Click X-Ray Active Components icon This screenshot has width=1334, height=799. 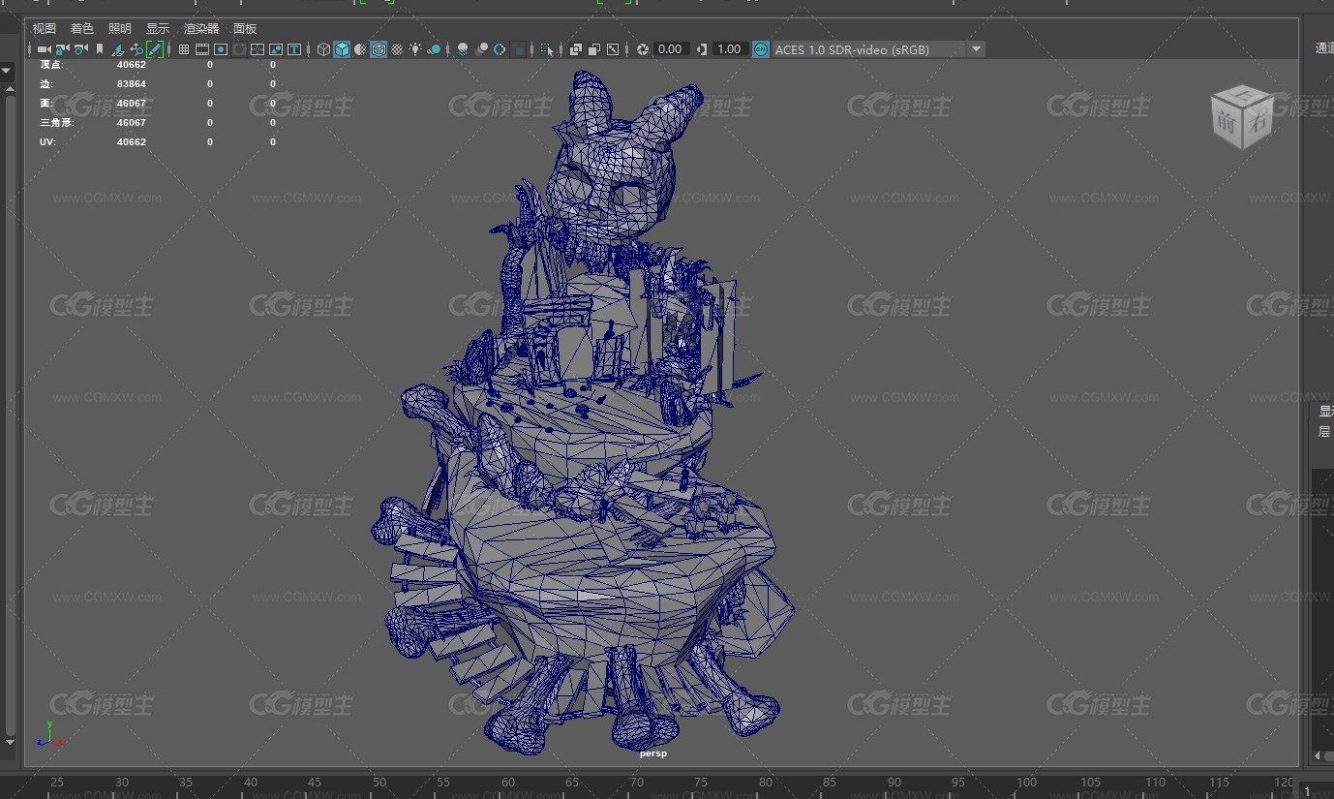click(594, 49)
